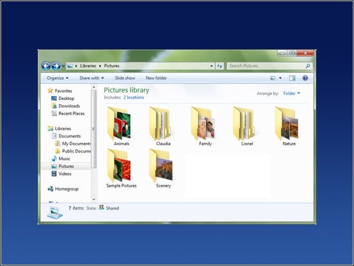Screen dimensions: 354x266
Task: Click the navigation pane scrollbar thumb
Action: pyautogui.click(x=93, y=129)
